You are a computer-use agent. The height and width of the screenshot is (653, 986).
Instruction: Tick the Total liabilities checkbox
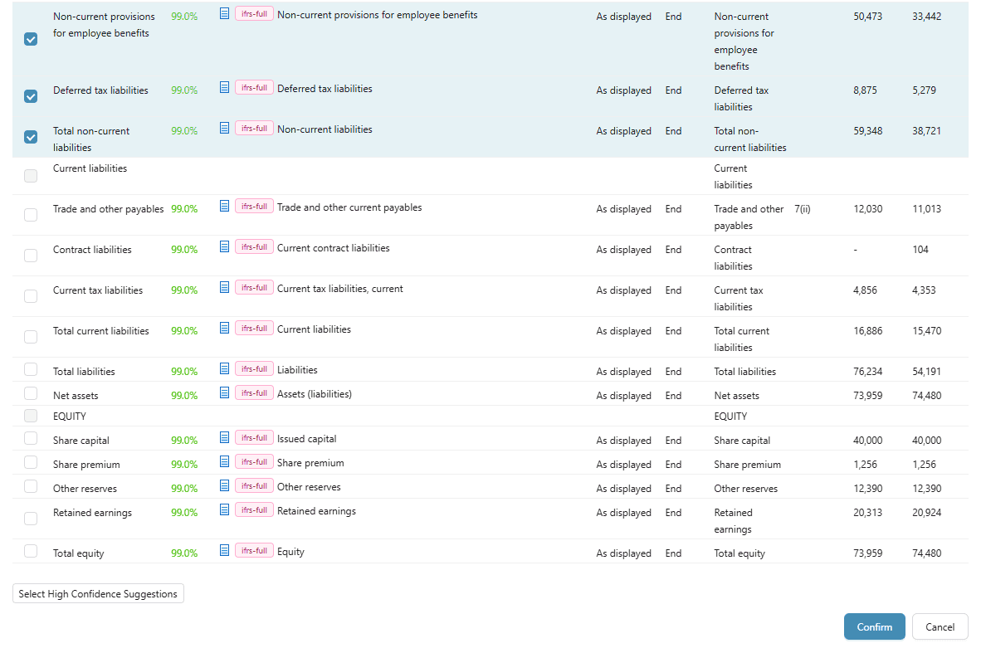click(x=31, y=369)
